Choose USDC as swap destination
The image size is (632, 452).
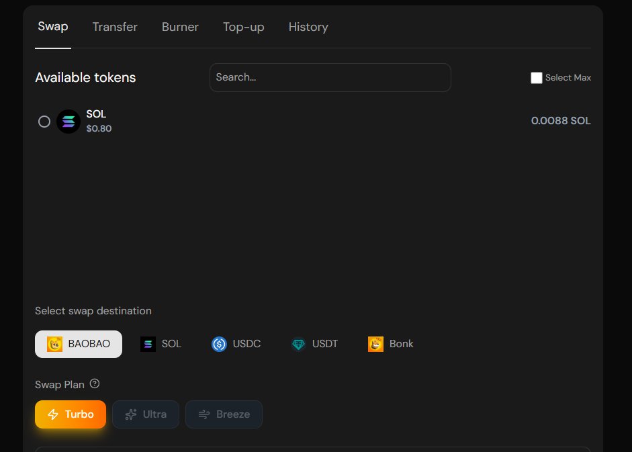[236, 344]
